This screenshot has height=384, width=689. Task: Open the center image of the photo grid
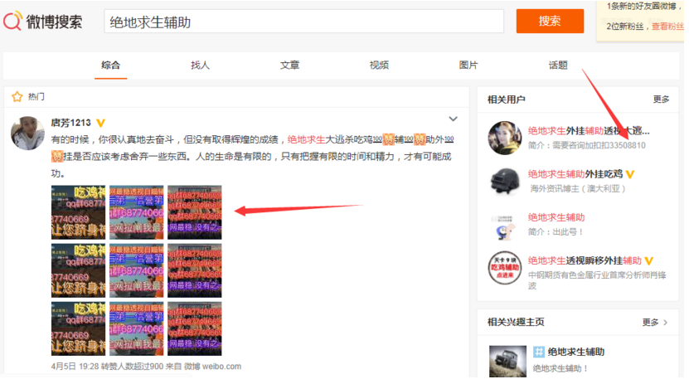pyautogui.click(x=136, y=270)
